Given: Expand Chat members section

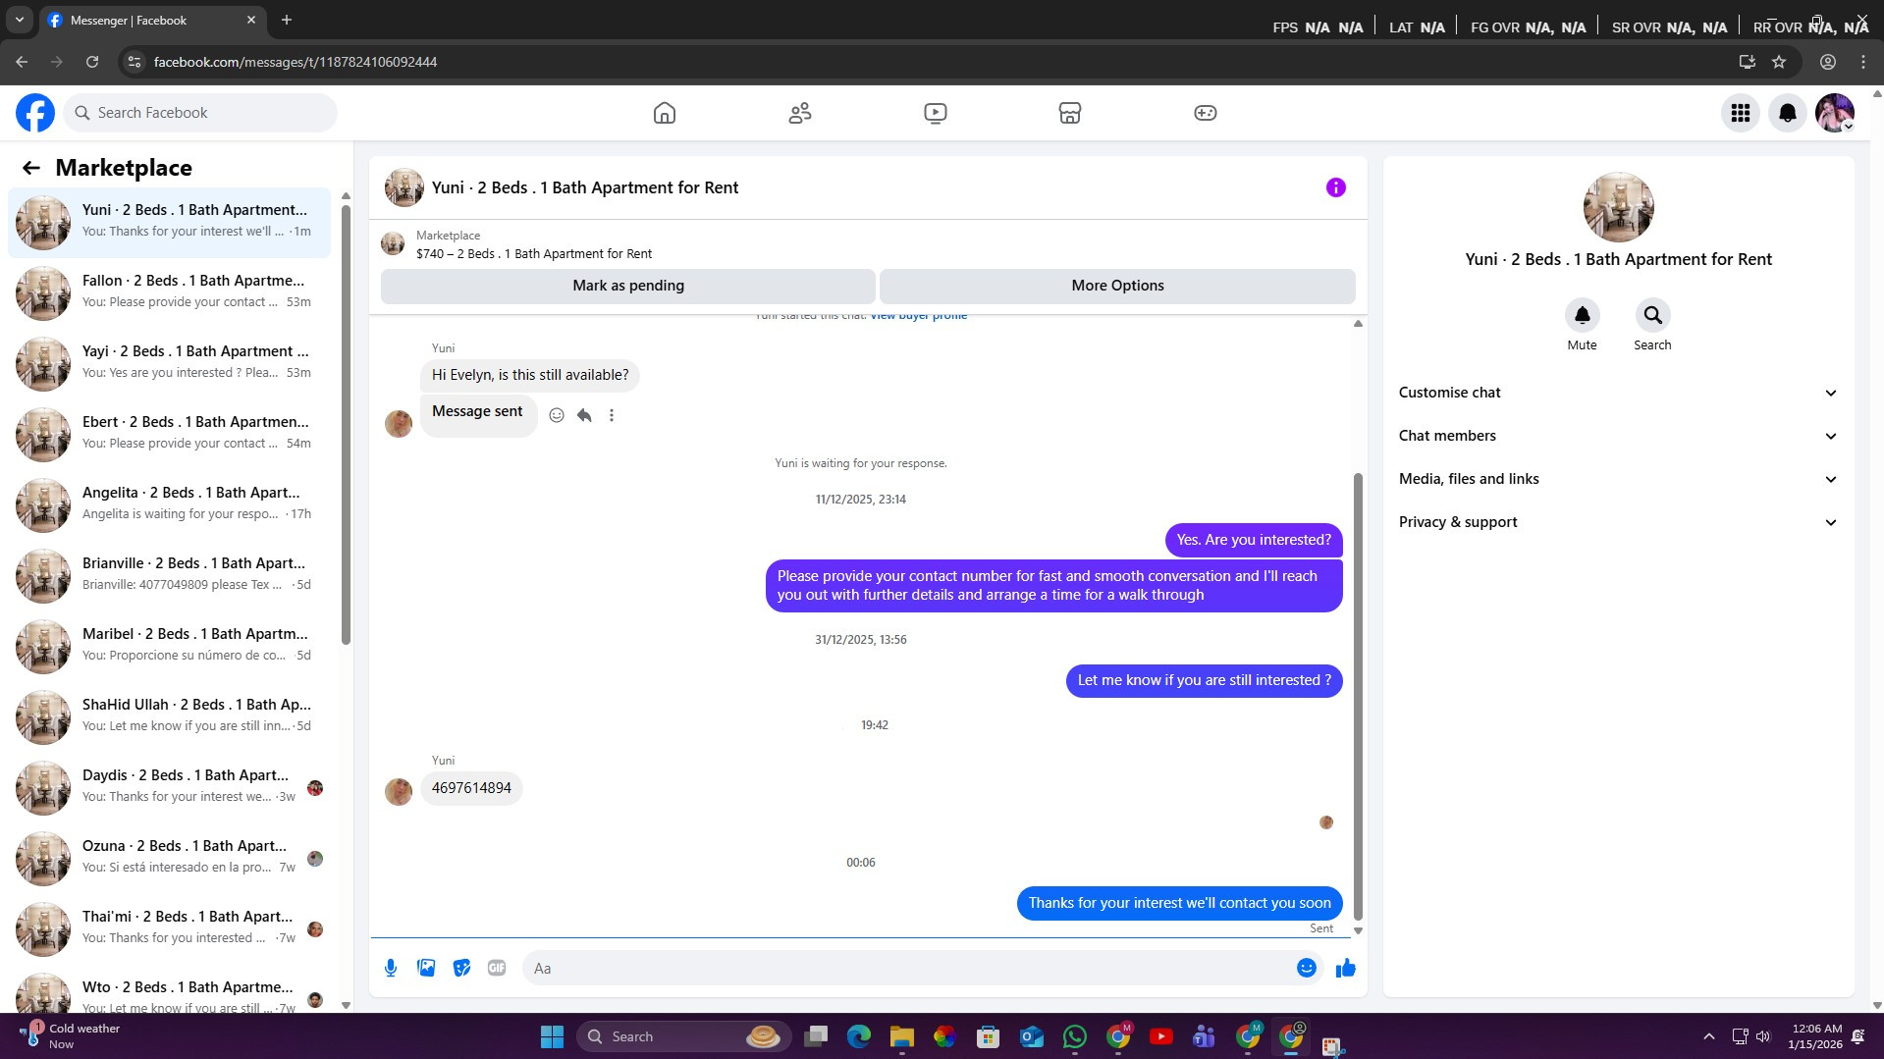Looking at the screenshot, I should coord(1617,436).
